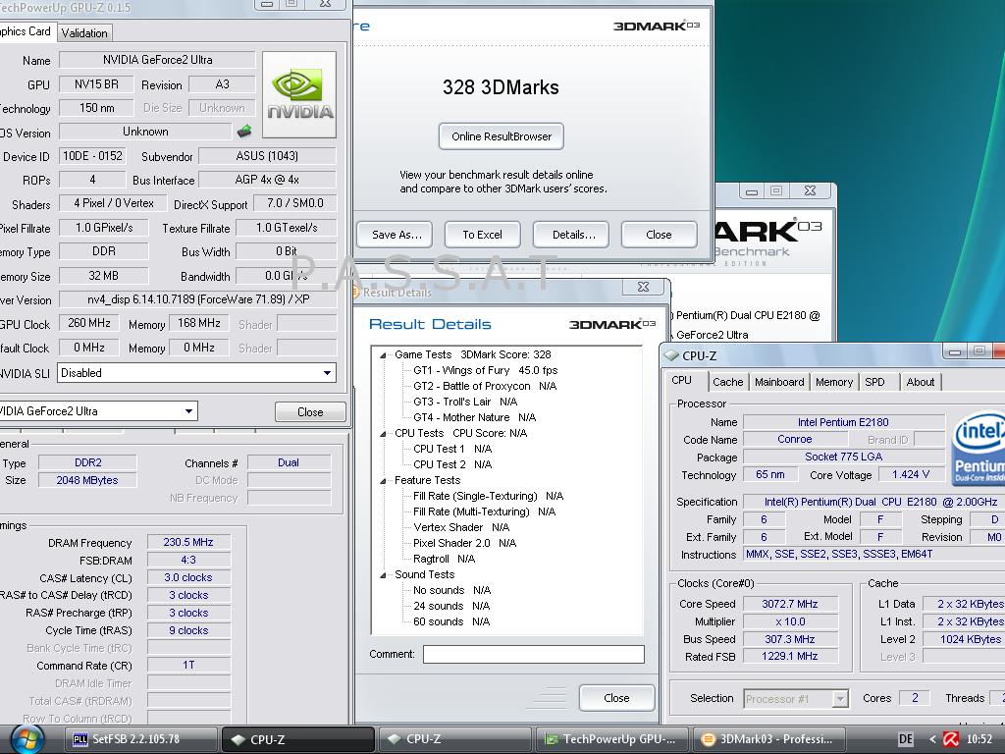1005x754 pixels.
Task: Click the 3072.7 MHz Core Speed value
Action: click(790, 604)
